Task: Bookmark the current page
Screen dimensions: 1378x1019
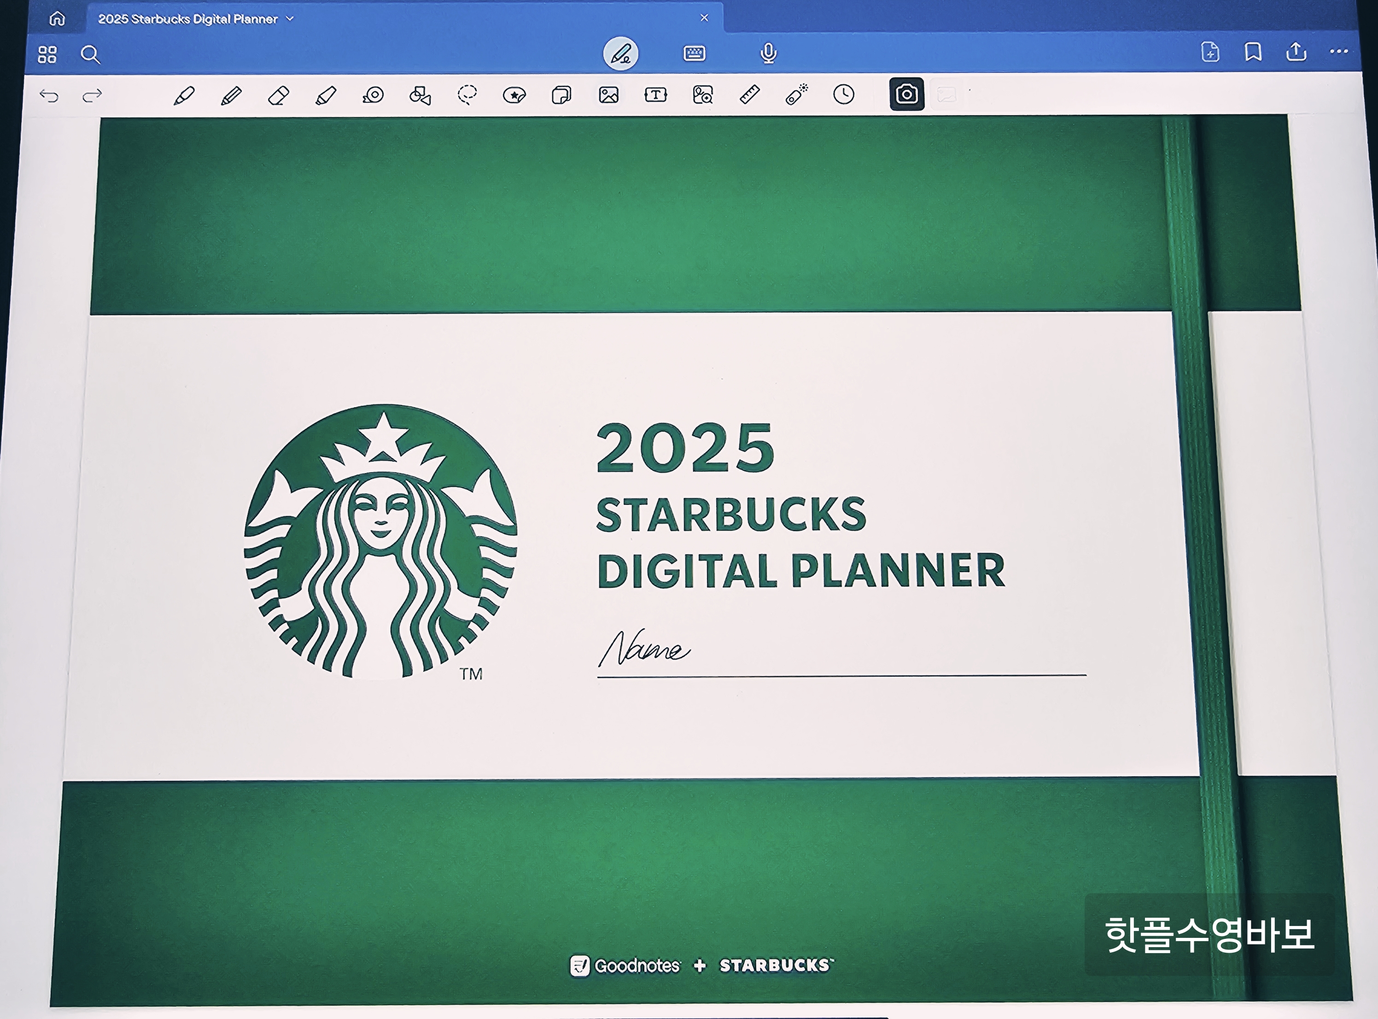Action: tap(1253, 52)
